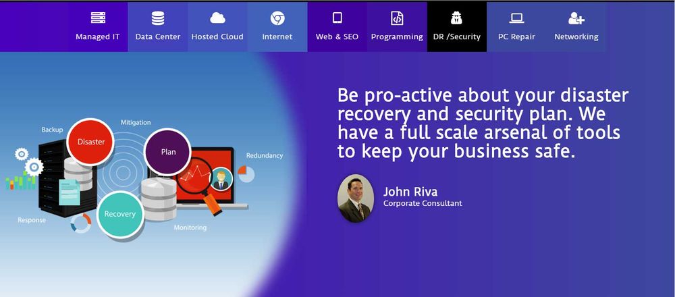Go to the Programming menu label
The width and height of the screenshot is (675, 297).
click(x=397, y=37)
